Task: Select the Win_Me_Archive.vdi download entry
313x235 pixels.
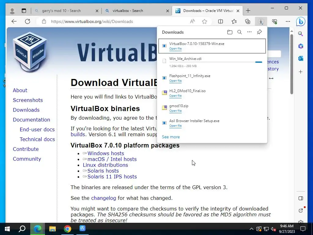Action: [x=212, y=62]
